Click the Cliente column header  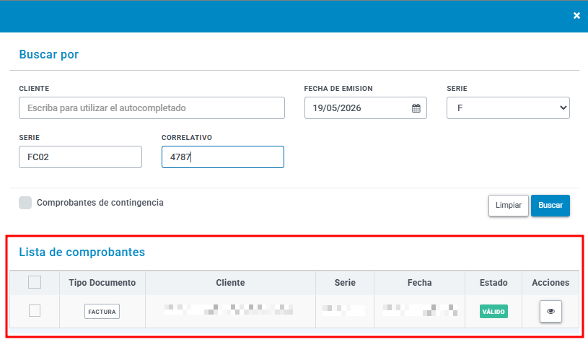coord(230,283)
